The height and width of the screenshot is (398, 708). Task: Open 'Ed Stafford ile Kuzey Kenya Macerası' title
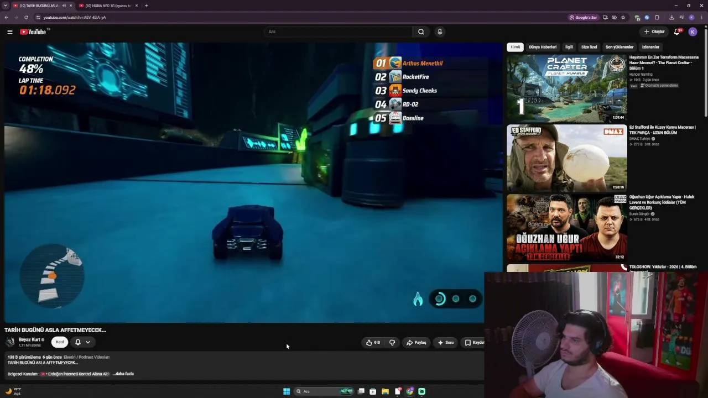663,130
